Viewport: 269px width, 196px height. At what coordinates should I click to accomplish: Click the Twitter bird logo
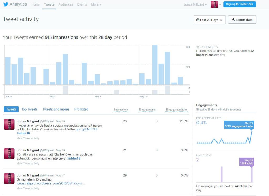click(x=6, y=4)
